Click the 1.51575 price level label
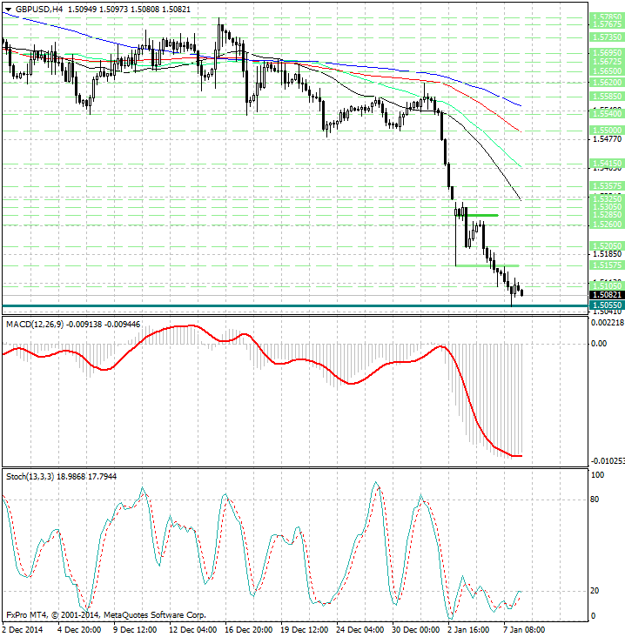The width and height of the screenshot is (625, 637). click(x=607, y=265)
